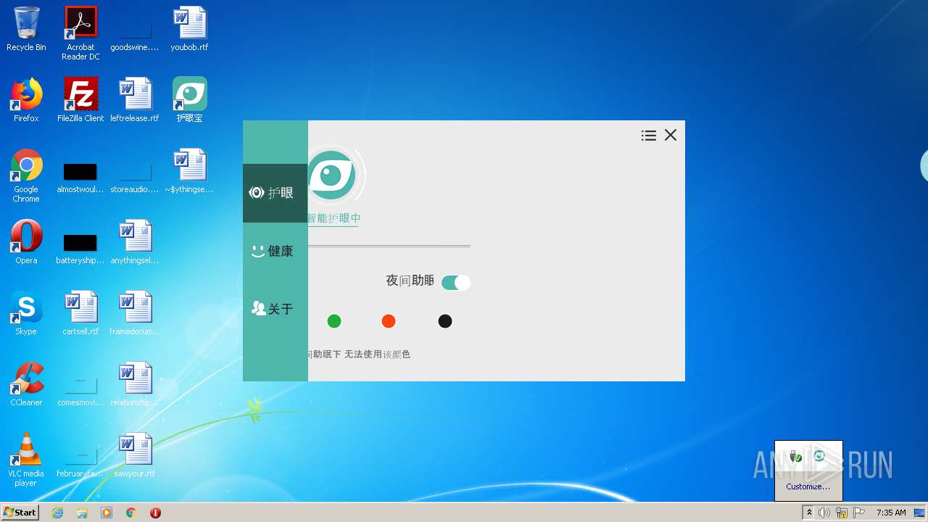
Task: Select the 关于 sidebar tab
Action: click(275, 309)
